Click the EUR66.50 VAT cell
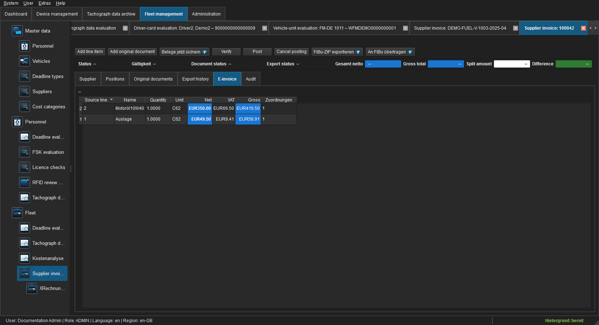The image size is (599, 325). coord(223,108)
